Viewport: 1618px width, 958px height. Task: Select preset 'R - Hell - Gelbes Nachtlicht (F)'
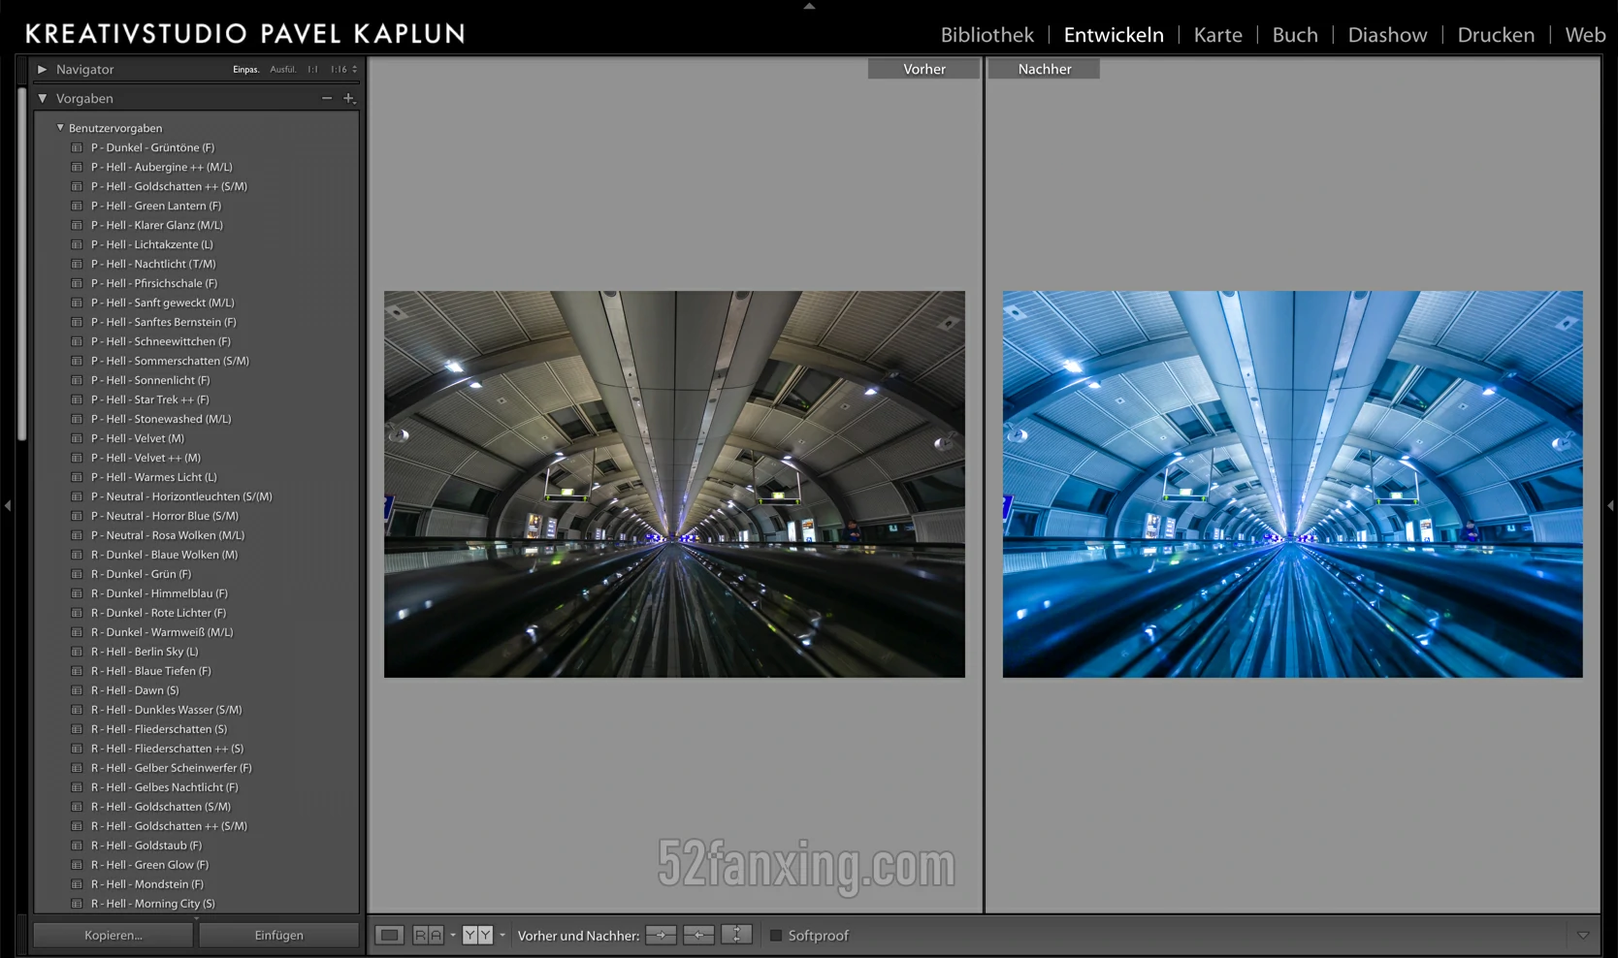point(165,787)
